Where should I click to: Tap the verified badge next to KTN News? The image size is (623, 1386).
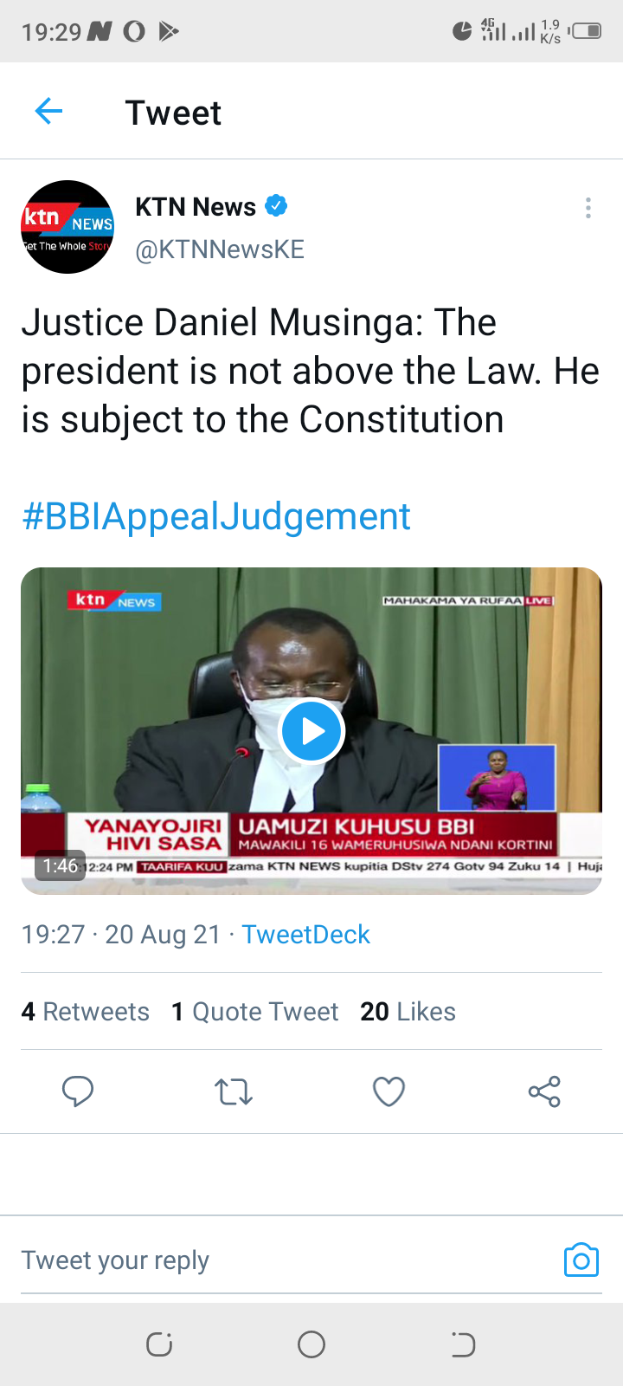click(x=276, y=206)
